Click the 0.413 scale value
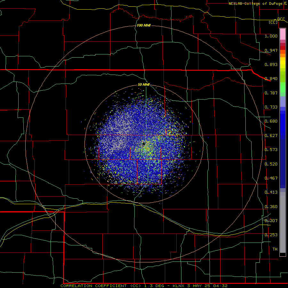The height and width of the screenshot is (288, 288). [271, 192]
